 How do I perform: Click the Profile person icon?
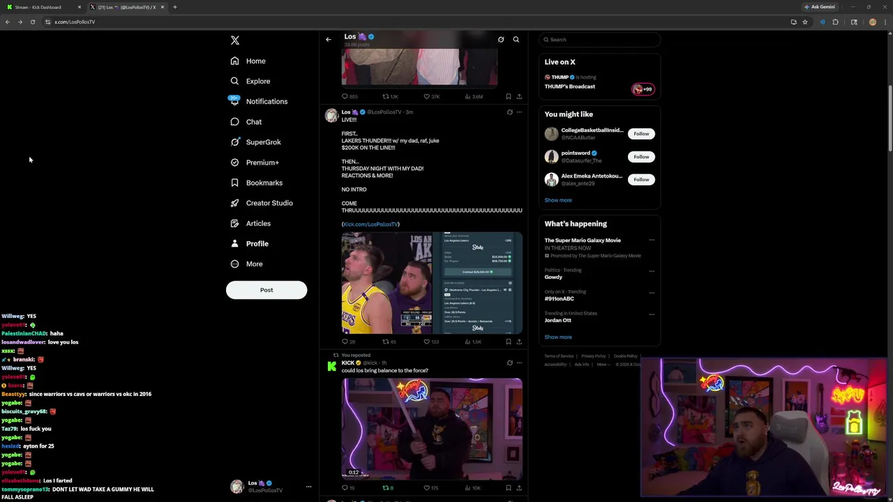[234, 243]
